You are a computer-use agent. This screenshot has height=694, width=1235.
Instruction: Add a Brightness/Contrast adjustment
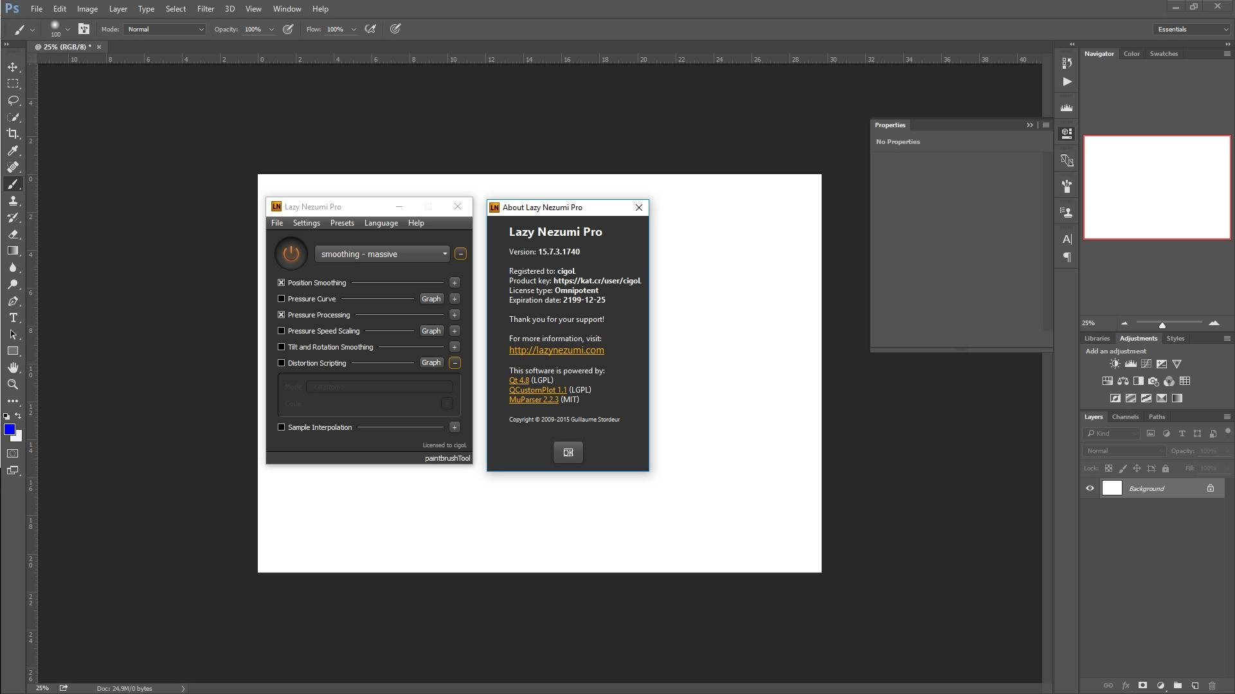tap(1115, 364)
